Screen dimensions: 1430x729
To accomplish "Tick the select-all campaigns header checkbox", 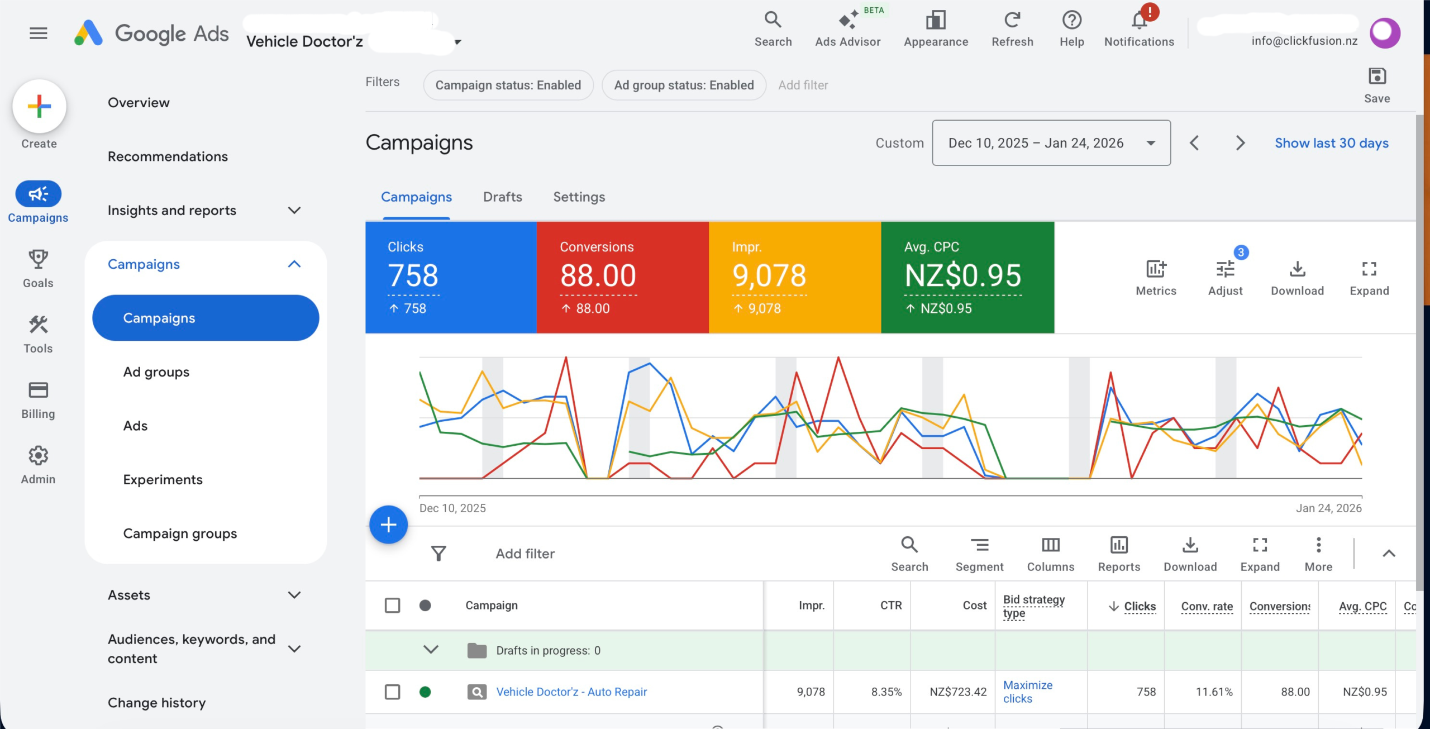I will pos(392,606).
